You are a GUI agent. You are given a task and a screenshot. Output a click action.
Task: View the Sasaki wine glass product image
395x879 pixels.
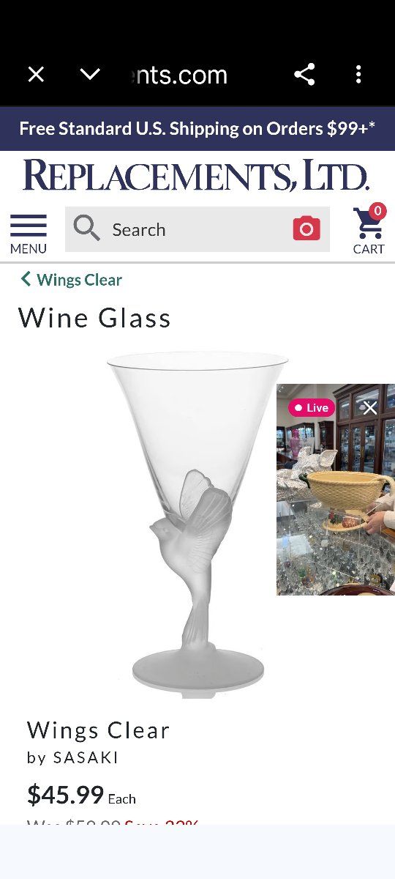[x=197, y=524]
